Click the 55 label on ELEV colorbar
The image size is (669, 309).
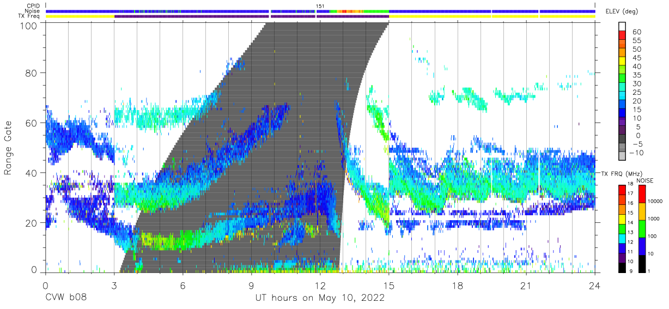point(636,41)
